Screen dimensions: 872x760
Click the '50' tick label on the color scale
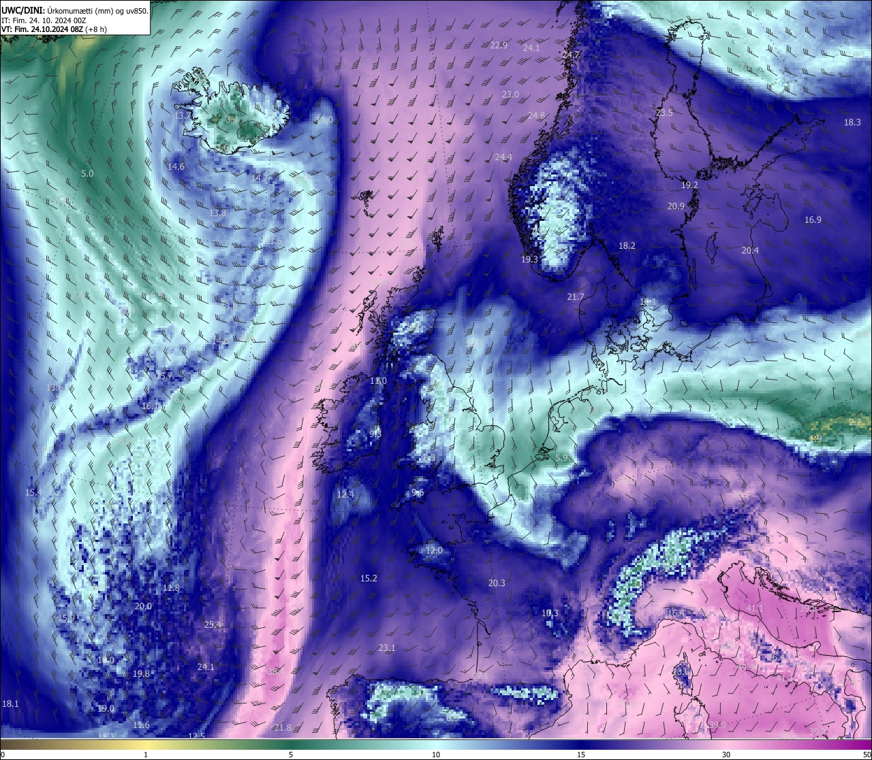[x=867, y=755]
